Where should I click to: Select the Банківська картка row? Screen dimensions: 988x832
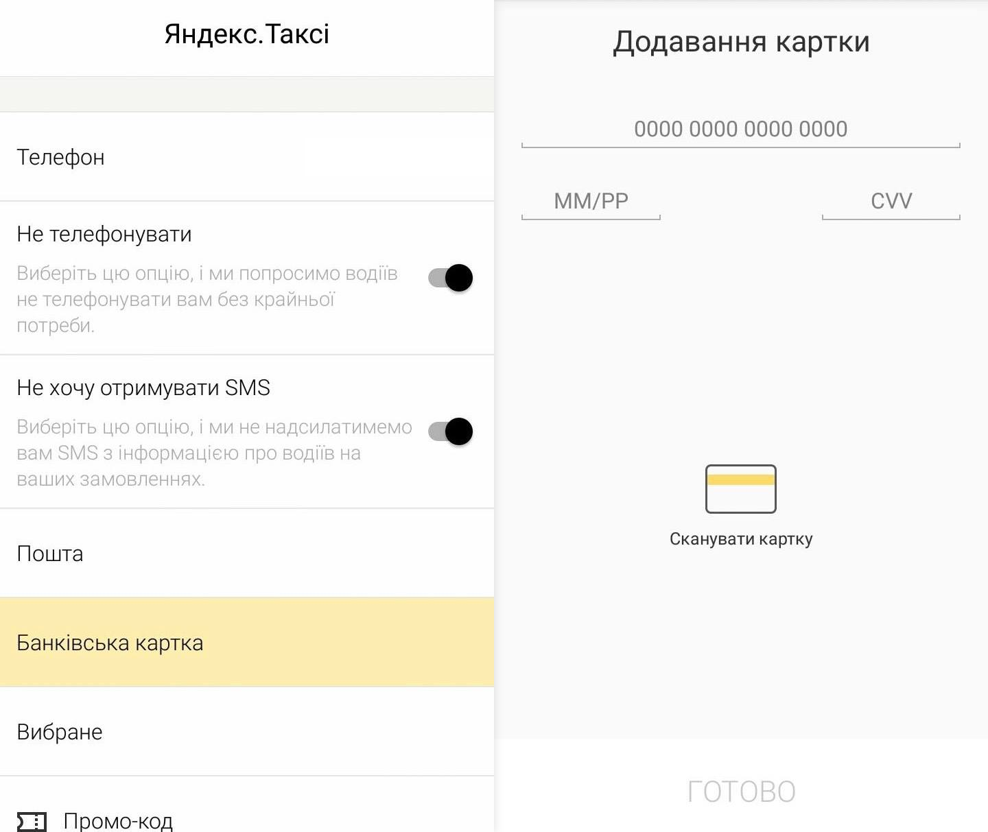coord(247,643)
